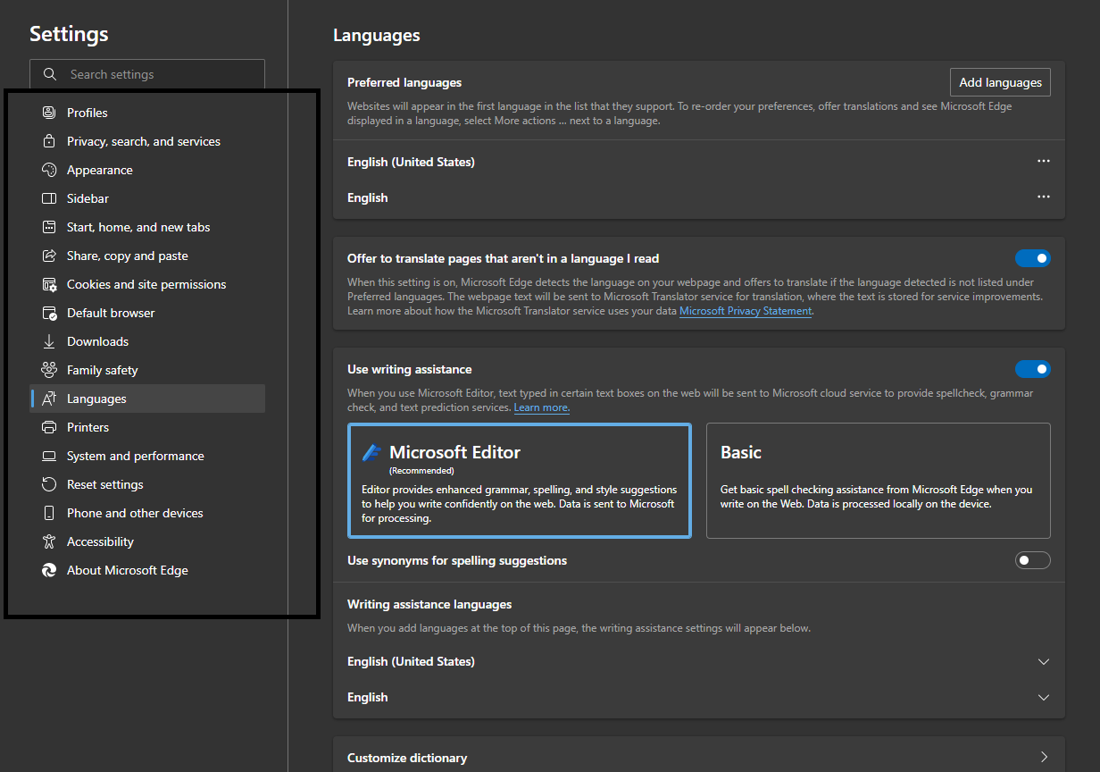Image resolution: width=1100 pixels, height=772 pixels.
Task: Select the Basic spell checking card
Action: [879, 481]
